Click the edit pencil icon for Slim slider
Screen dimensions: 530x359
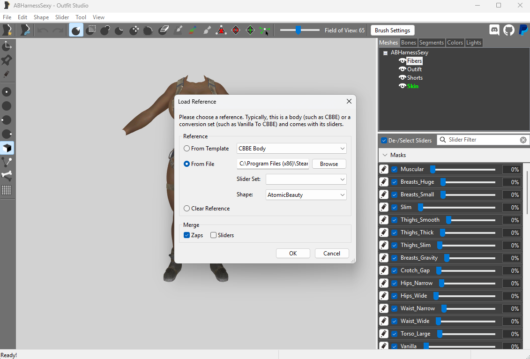pyautogui.click(x=384, y=207)
